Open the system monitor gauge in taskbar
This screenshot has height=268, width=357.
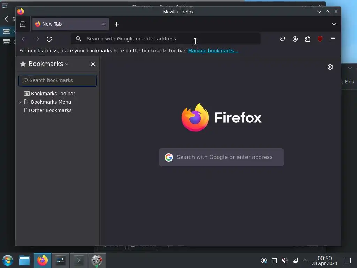tap(97, 260)
